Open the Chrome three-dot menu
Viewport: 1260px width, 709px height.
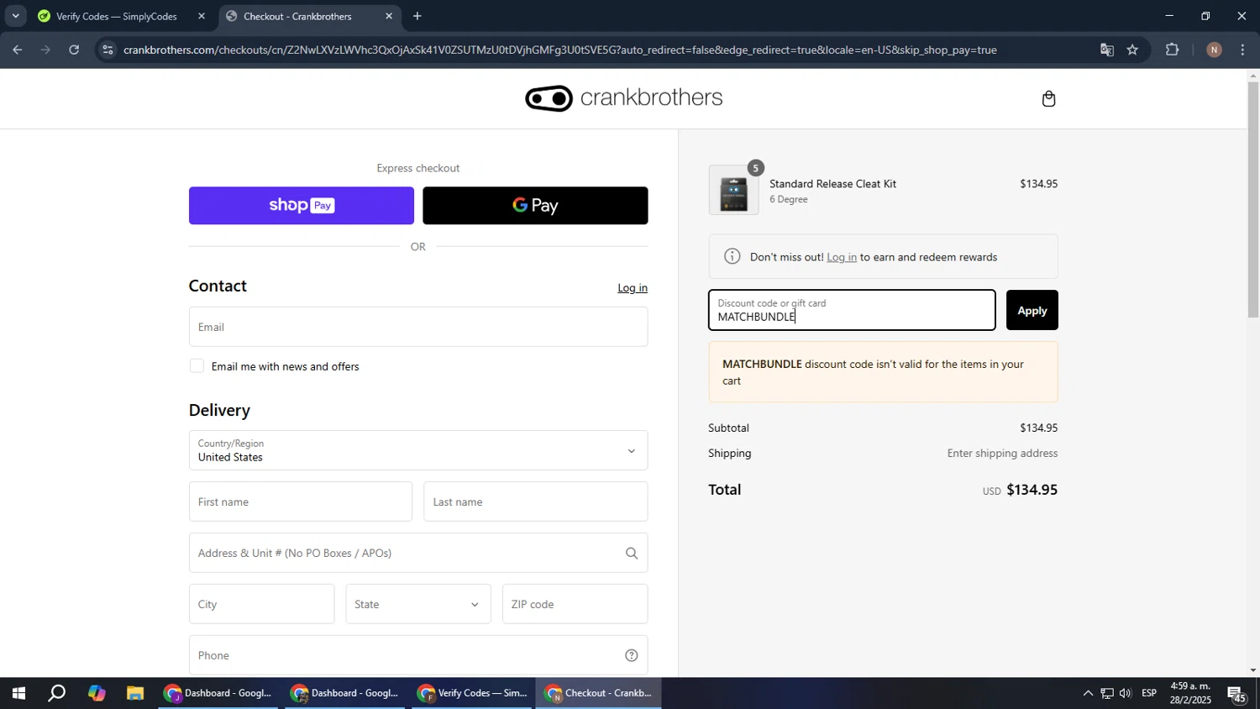point(1243,50)
